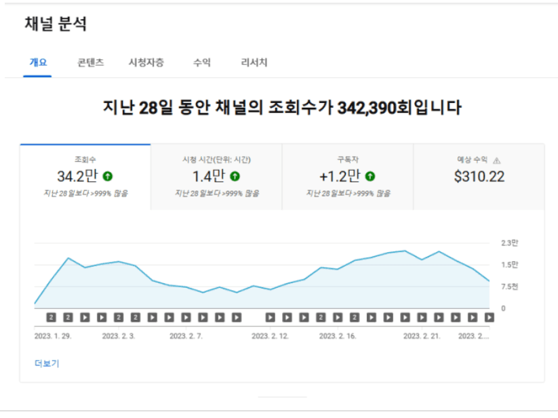Click the 2023. 2. 3. date label
558x418 pixels.
point(119,336)
